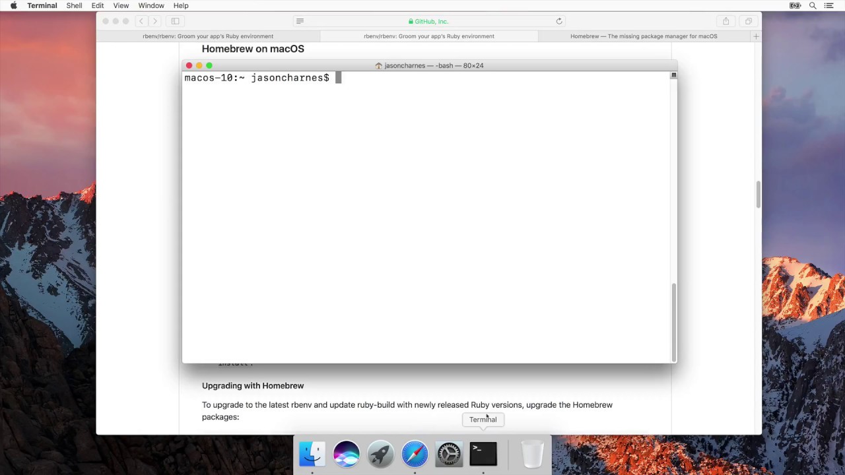Click the Terminal title bar home icon
Viewport: 845px width, 475px height.
pos(378,65)
